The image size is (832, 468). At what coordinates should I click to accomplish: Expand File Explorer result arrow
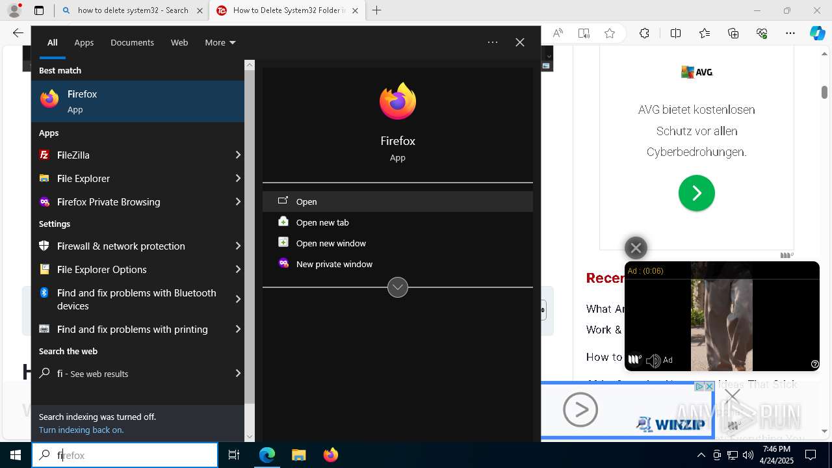click(237, 178)
